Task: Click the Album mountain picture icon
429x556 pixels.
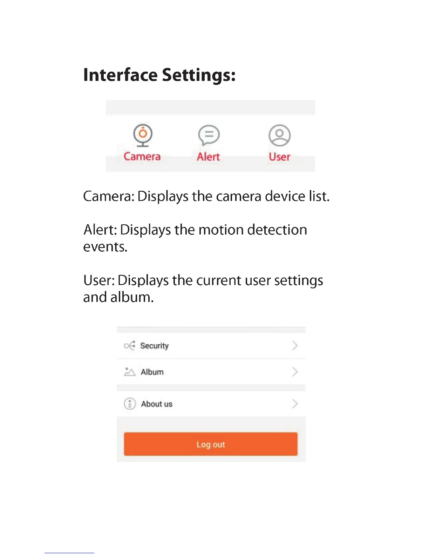Action: pos(129,372)
